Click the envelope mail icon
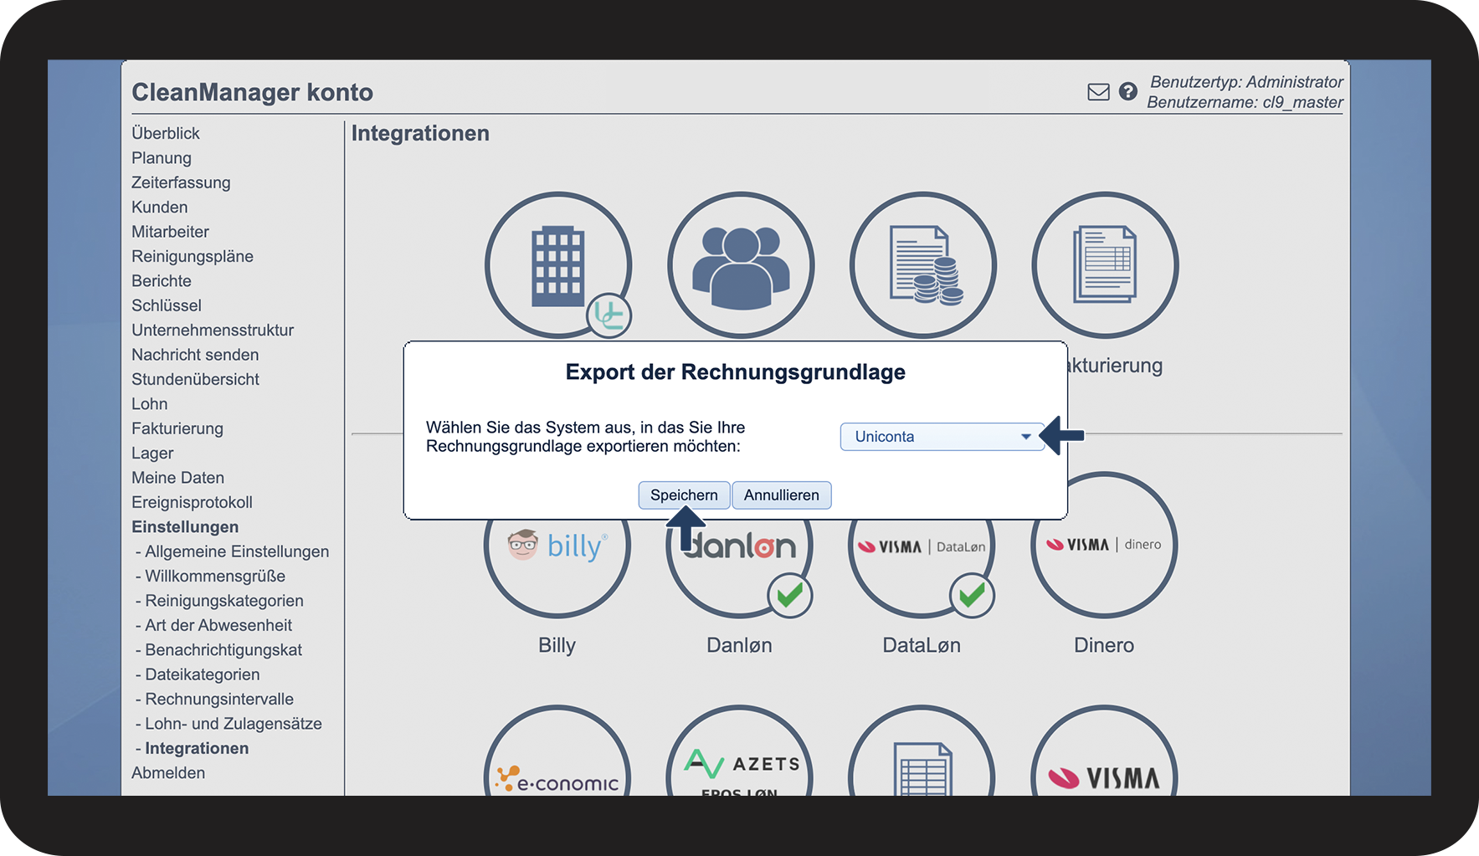This screenshot has height=856, width=1479. [x=1098, y=92]
